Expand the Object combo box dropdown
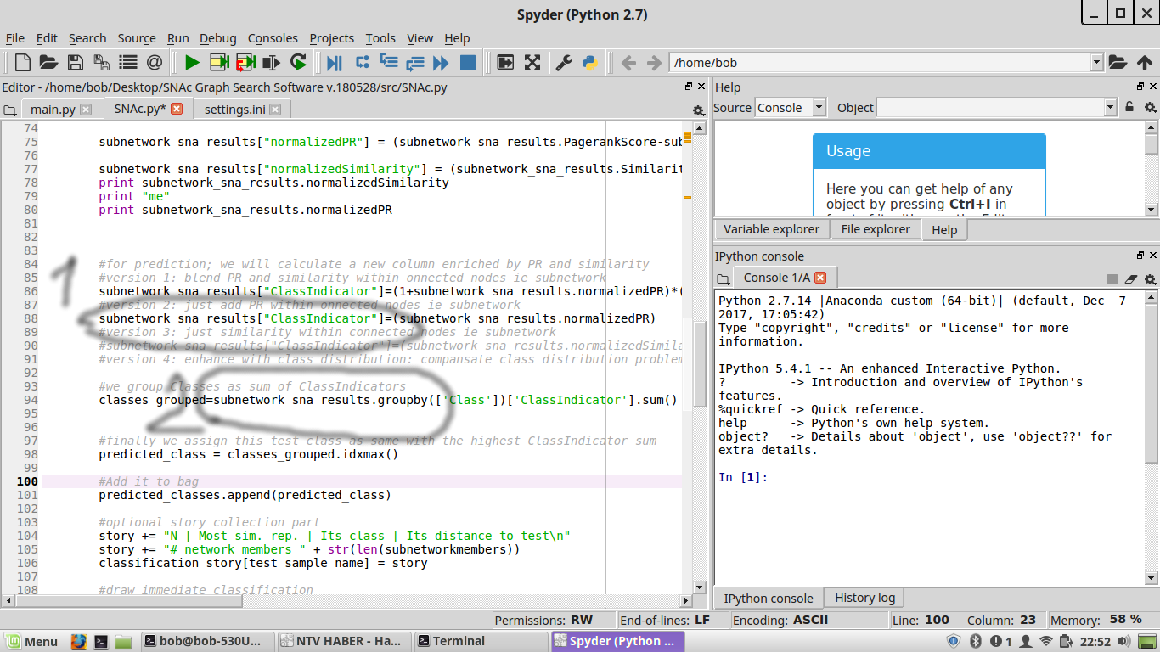Viewport: 1160px width, 652px height. [x=1110, y=108]
